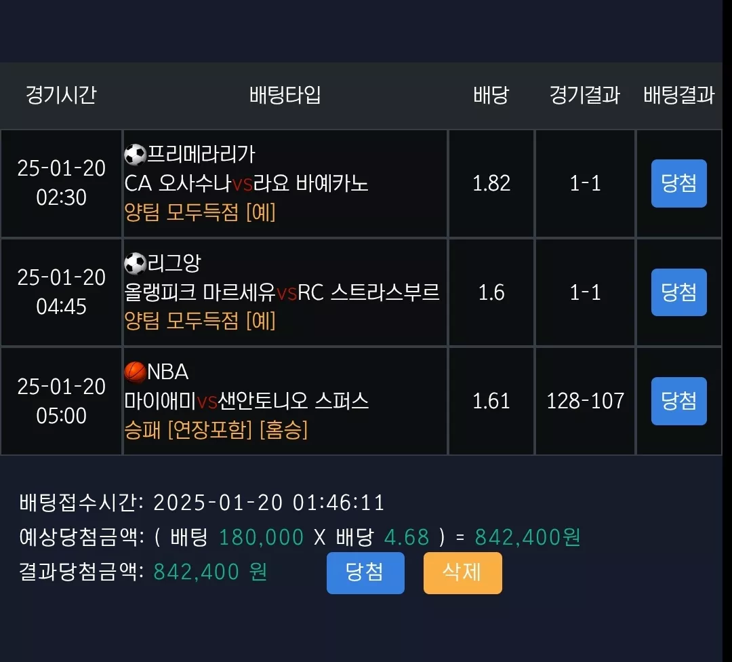Click 당첨 button in the 마르세유 row
This screenshot has width=732, height=662.
click(x=678, y=292)
